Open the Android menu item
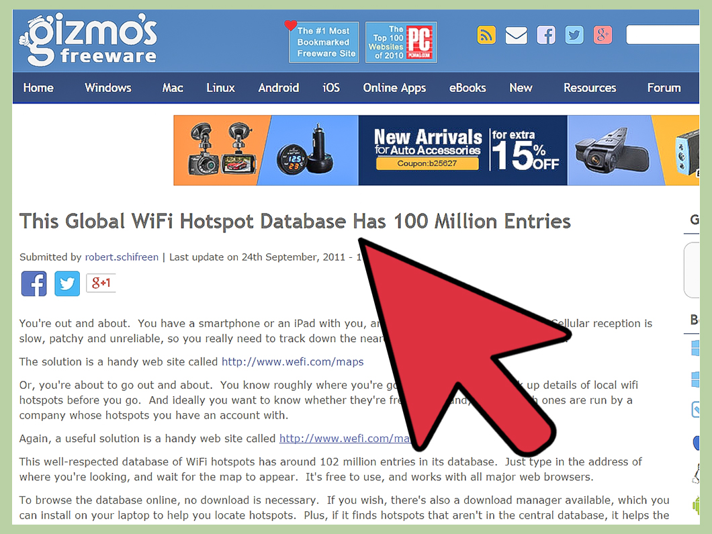 click(279, 88)
